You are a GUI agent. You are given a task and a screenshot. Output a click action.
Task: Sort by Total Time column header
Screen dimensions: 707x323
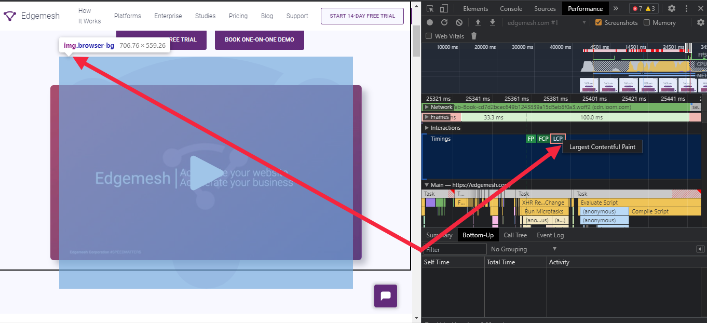(515, 262)
